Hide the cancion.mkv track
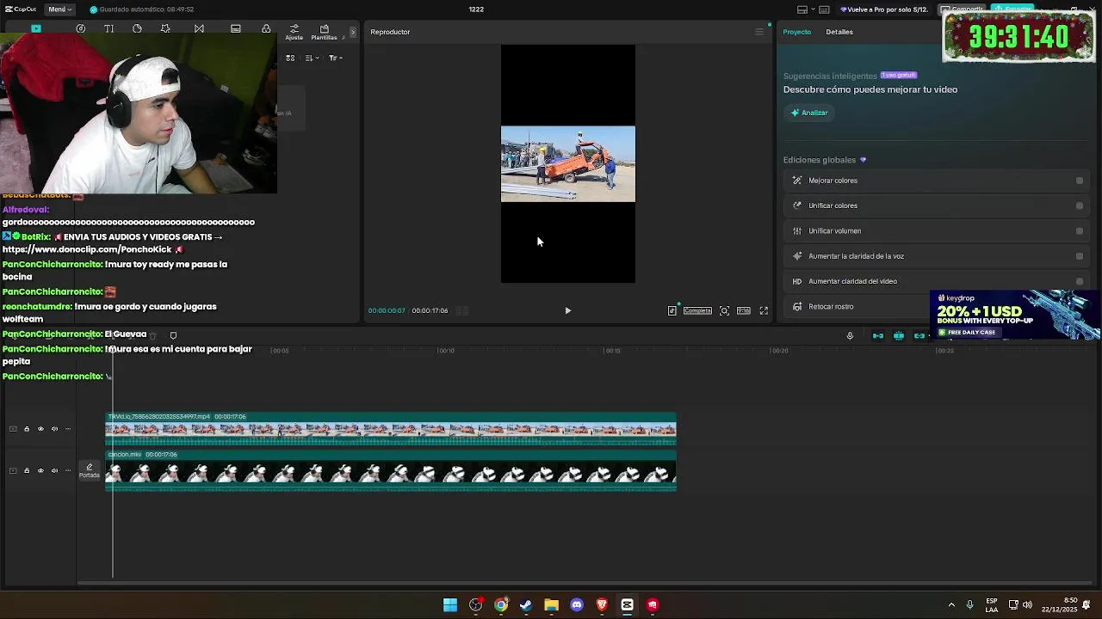Viewport: 1102px width, 619px height. 40,470
